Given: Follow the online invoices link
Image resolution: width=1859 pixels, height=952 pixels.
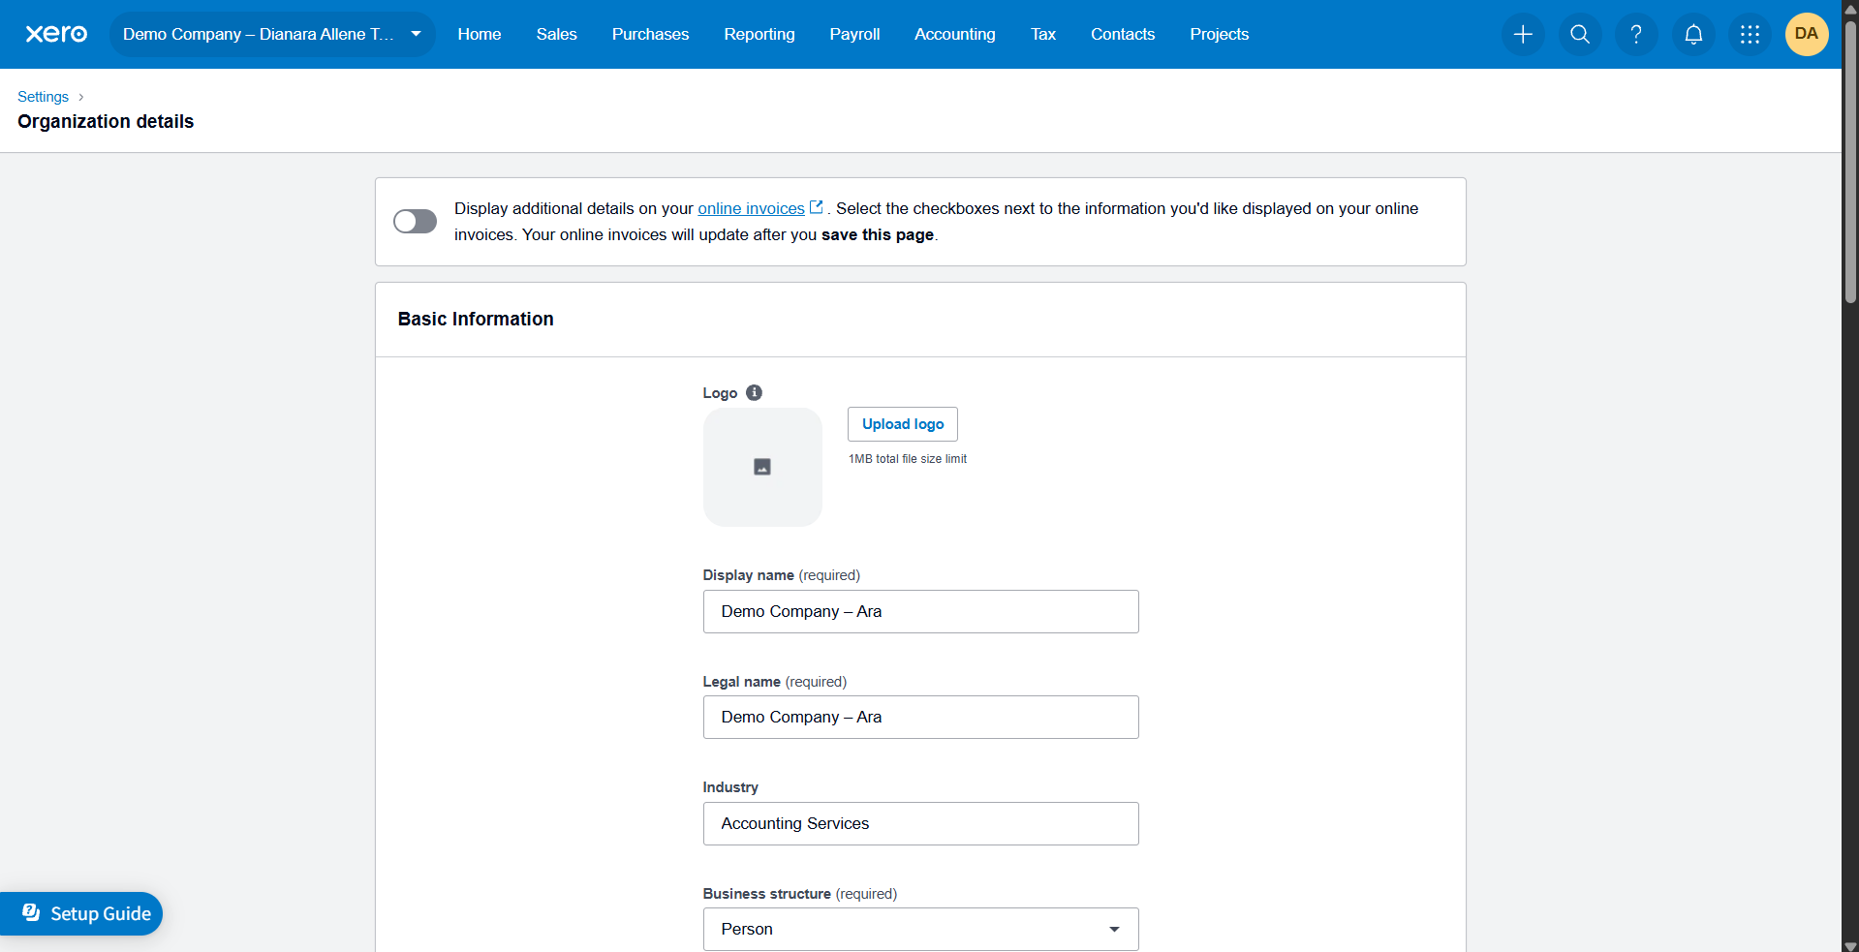Looking at the screenshot, I should click(x=751, y=208).
